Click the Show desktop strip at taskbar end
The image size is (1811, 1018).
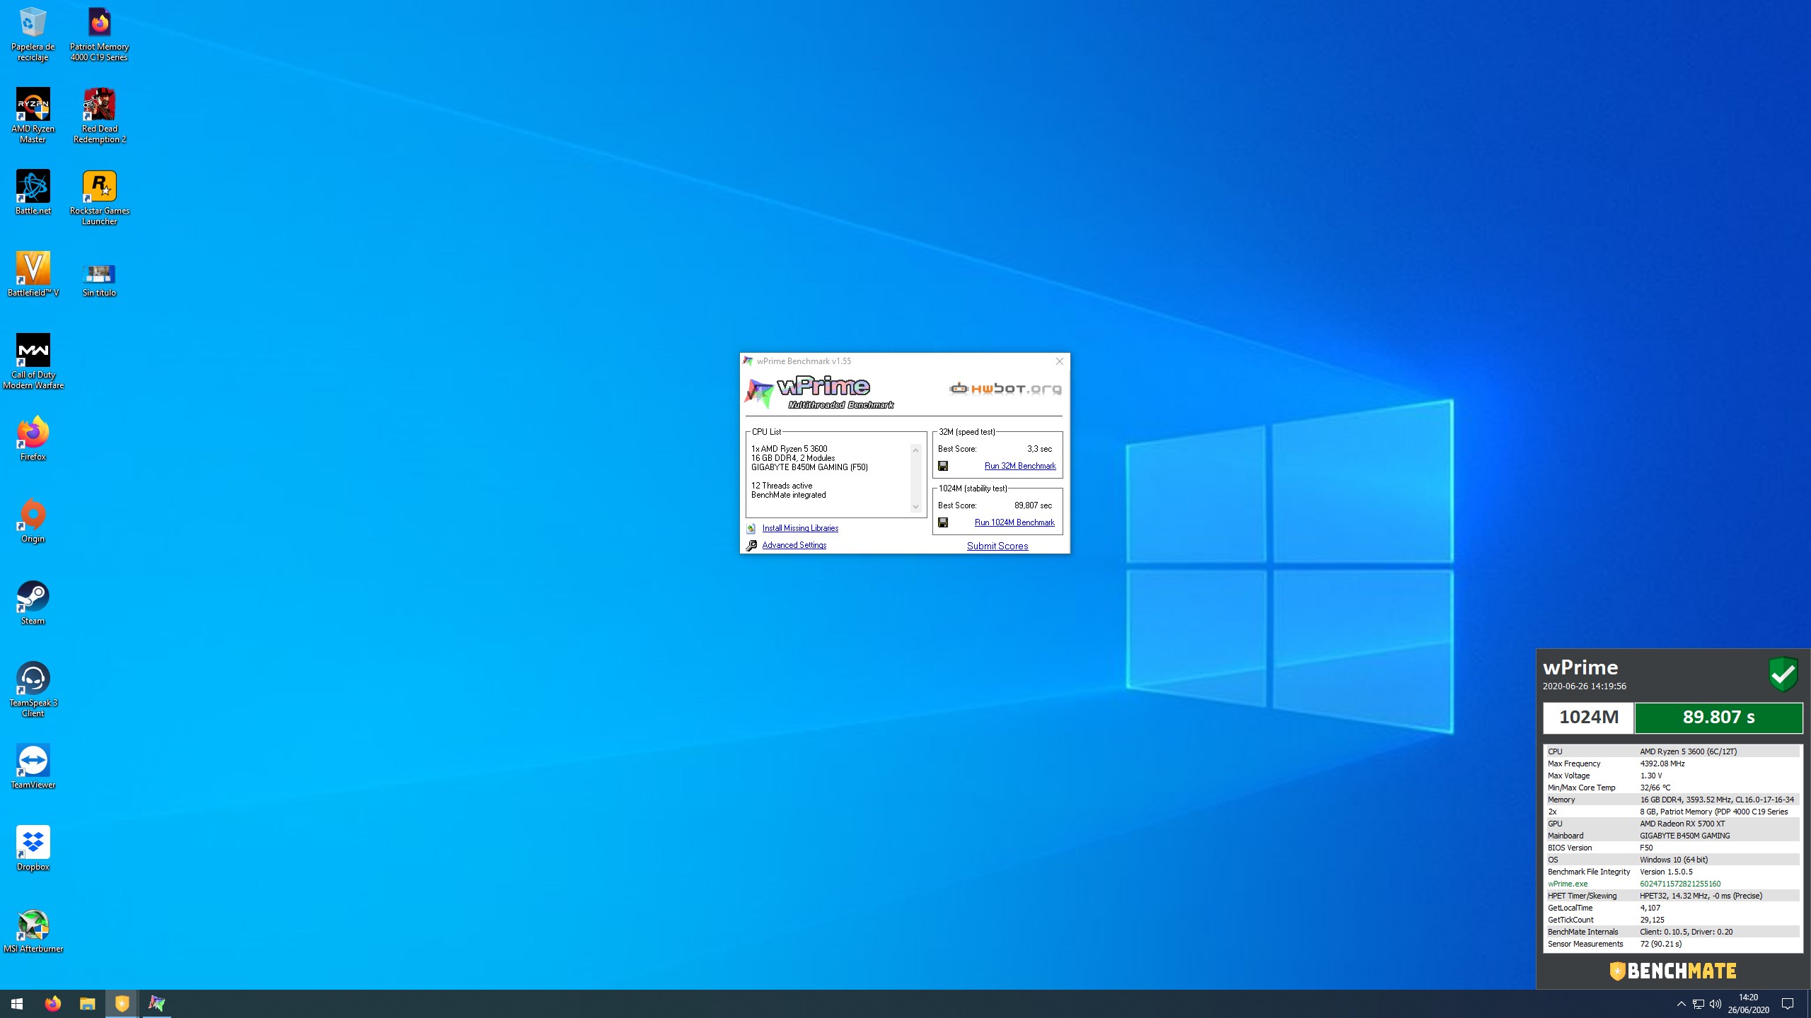click(1808, 1004)
